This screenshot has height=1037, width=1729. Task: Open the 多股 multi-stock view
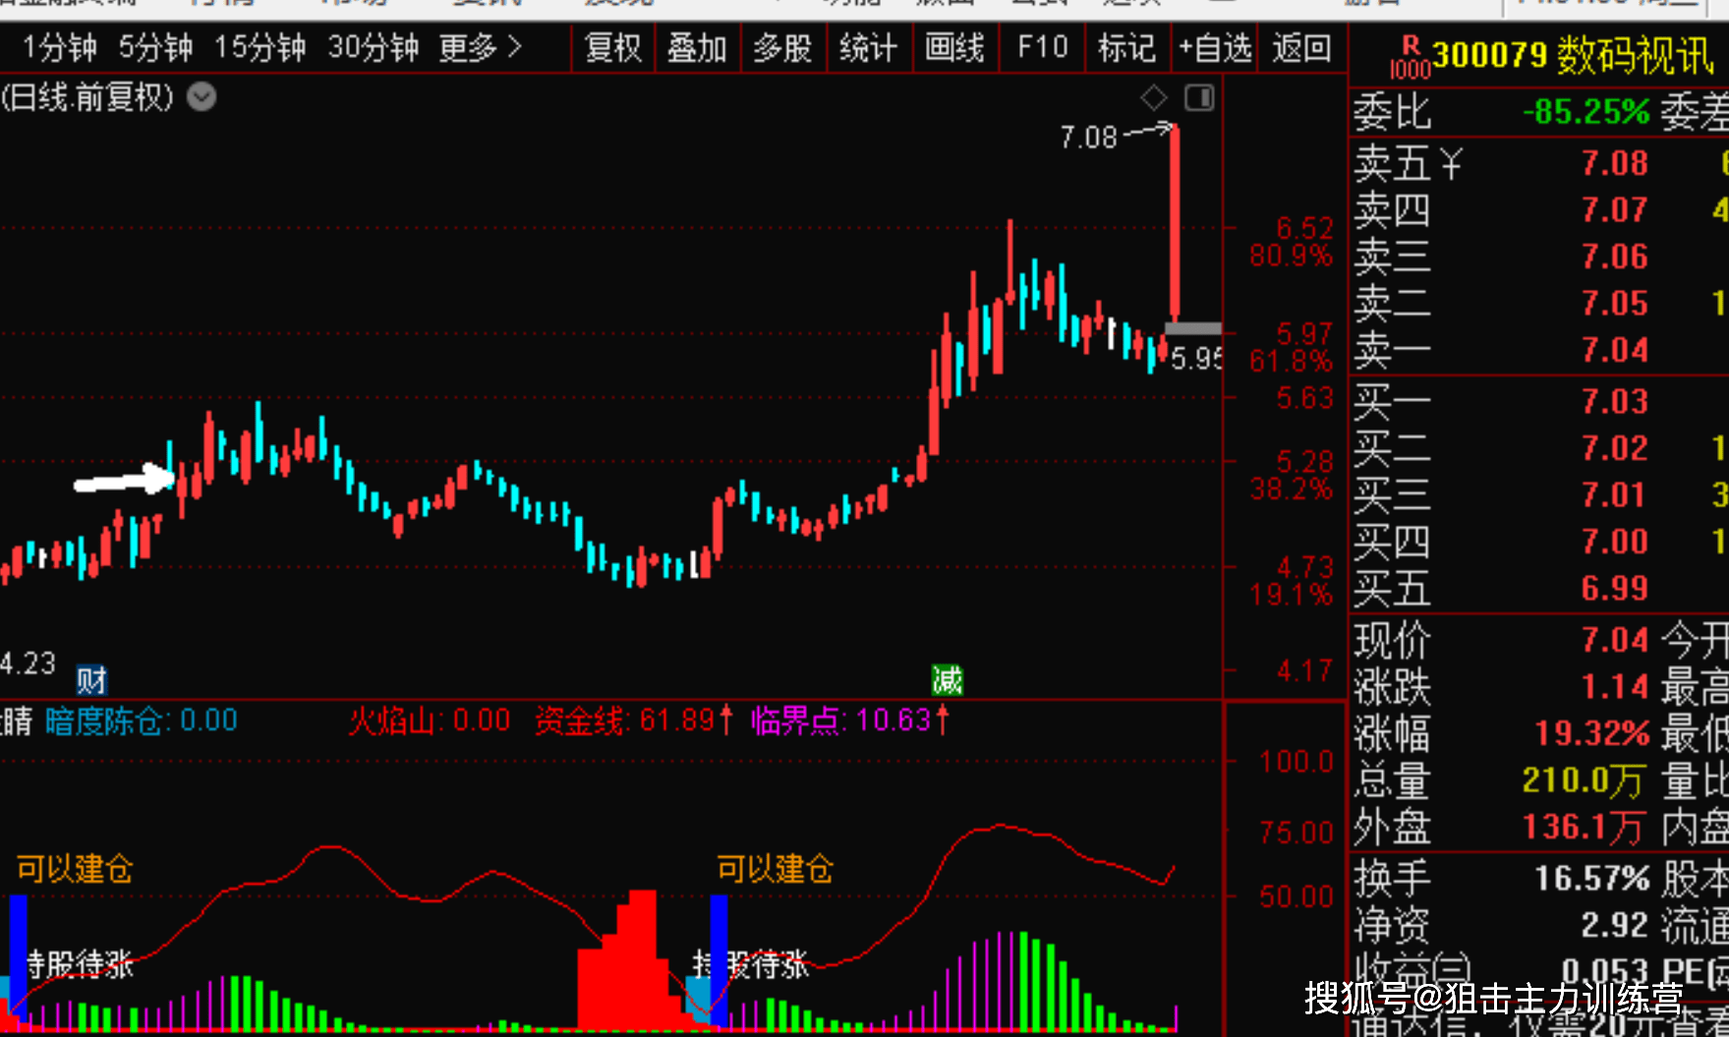click(782, 47)
